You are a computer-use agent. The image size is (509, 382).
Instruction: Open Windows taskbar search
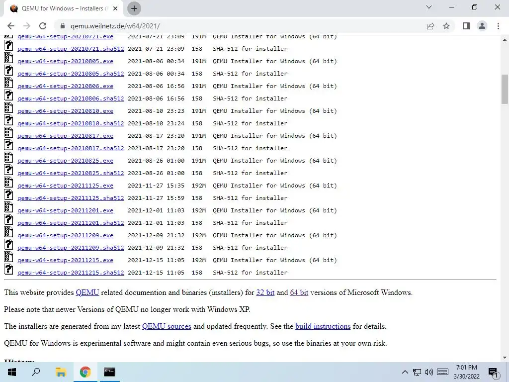pos(36,372)
